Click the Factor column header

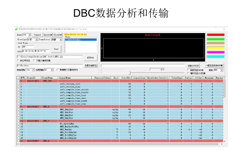coord(188,78)
